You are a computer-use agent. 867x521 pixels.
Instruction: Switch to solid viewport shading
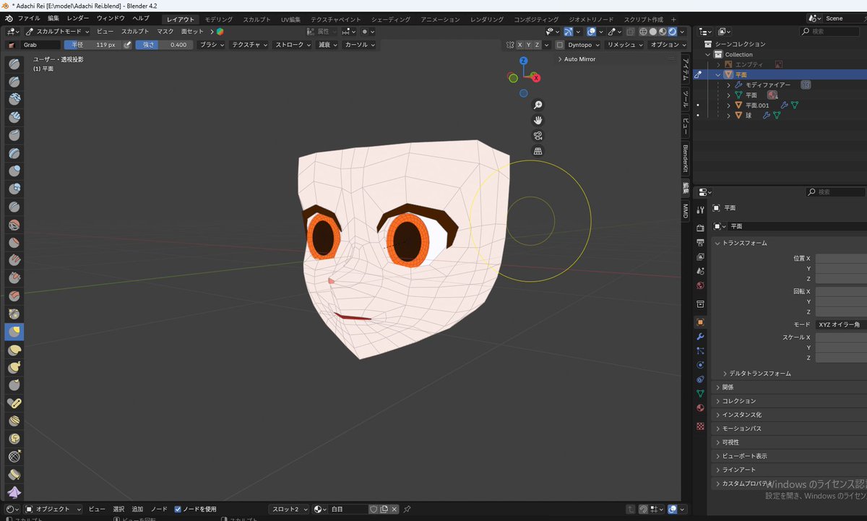click(652, 32)
